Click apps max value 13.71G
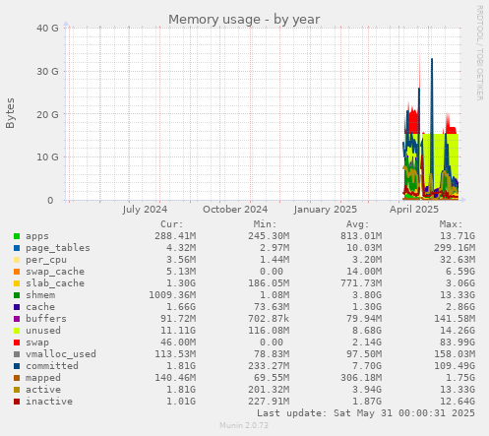Viewport: 489px width, 436px height. pos(458,236)
